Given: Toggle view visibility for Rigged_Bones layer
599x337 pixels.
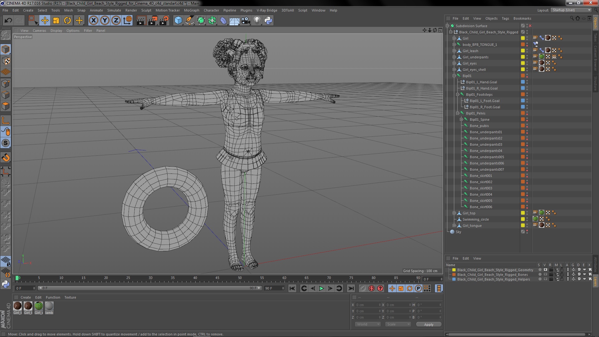Looking at the screenshot, I should (545, 275).
